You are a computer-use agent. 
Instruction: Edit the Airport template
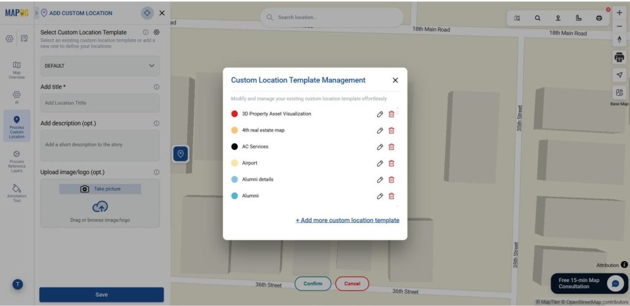(380, 163)
